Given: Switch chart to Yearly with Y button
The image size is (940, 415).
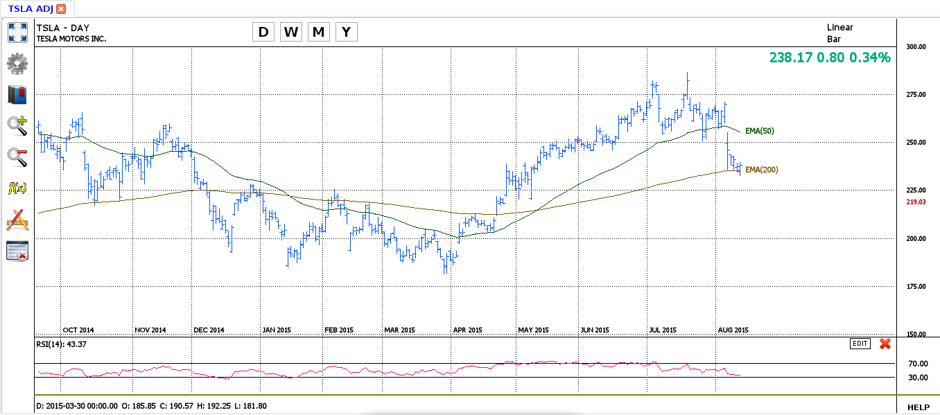Looking at the screenshot, I should tap(346, 32).
